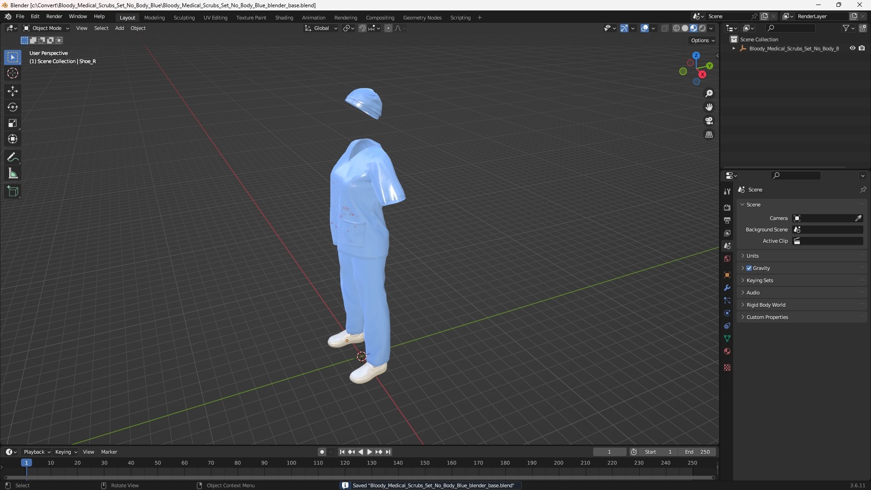Toggle viewport overlays
This screenshot has height=490, width=871.
645,28
